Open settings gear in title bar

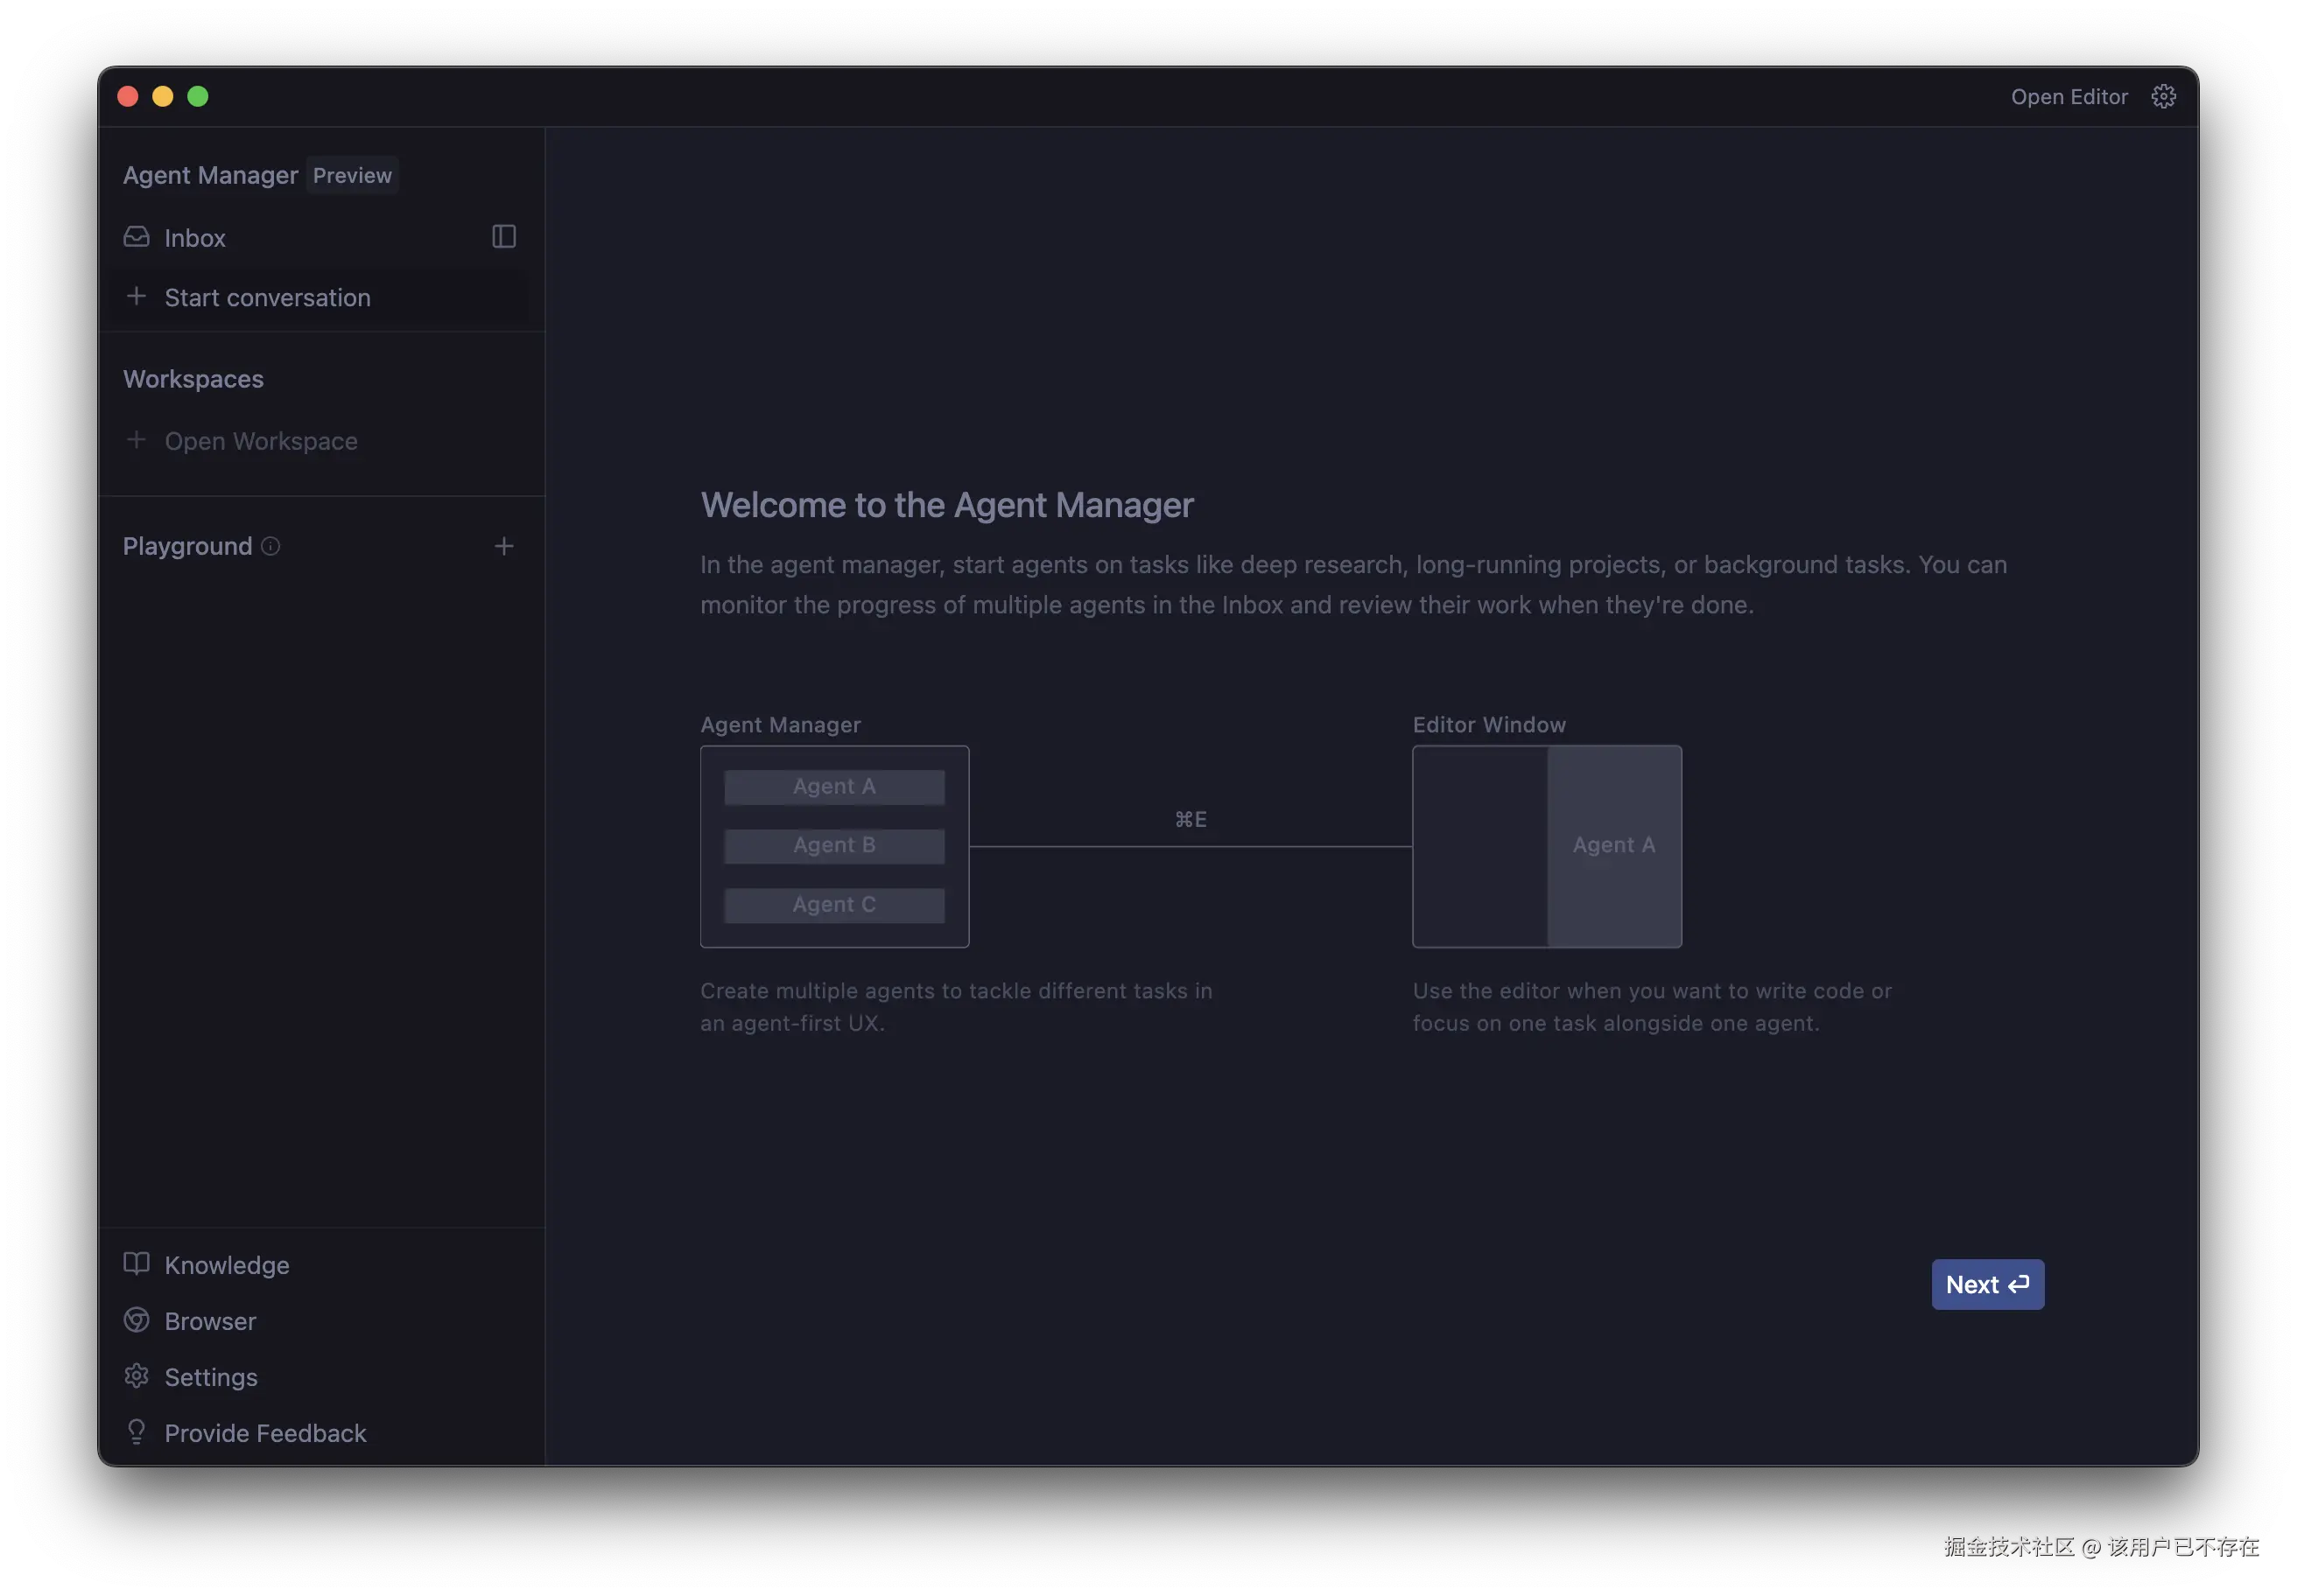(x=2163, y=97)
